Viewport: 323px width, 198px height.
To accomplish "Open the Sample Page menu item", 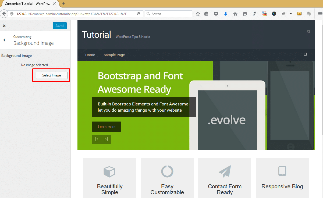I will (x=114, y=55).
